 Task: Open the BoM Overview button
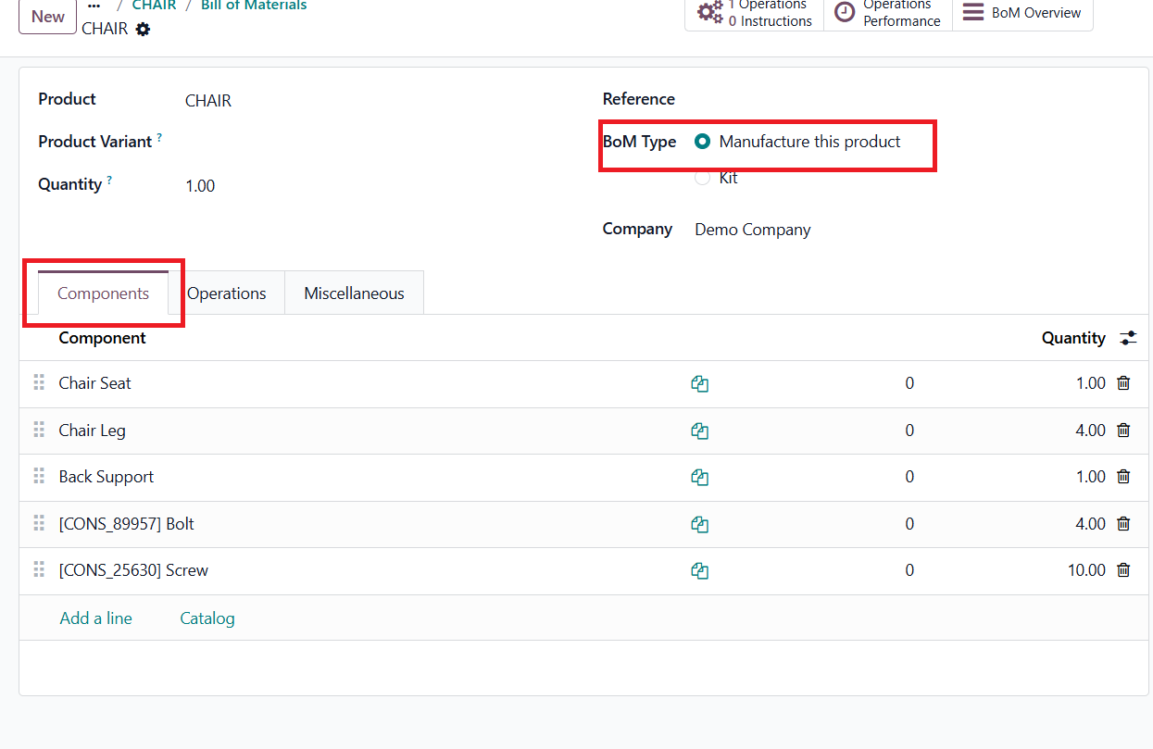(1022, 13)
